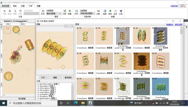
Task: Open the 浮游动物总图库 library dropdown
Action: click(87, 13)
